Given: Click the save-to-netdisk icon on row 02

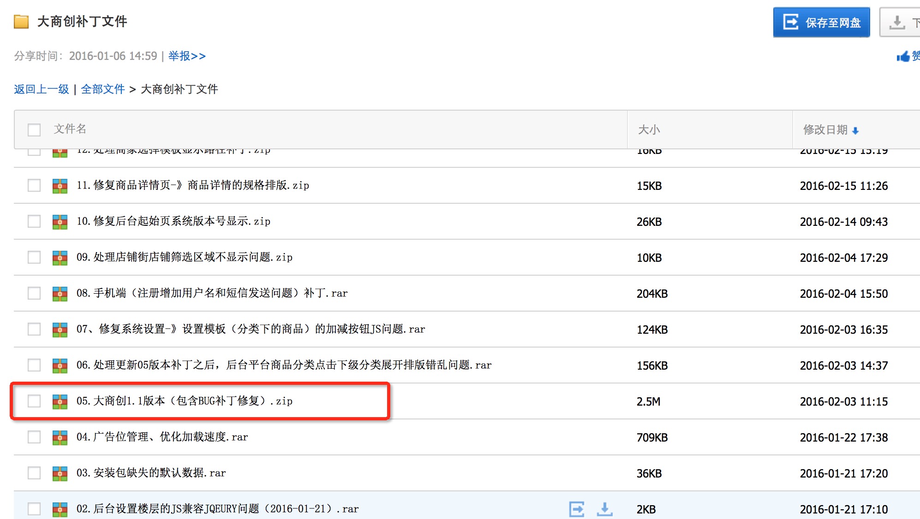Looking at the screenshot, I should point(577,509).
